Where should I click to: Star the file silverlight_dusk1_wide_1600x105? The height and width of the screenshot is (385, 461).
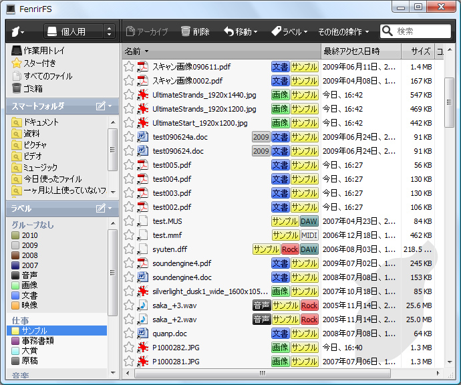coord(129,291)
